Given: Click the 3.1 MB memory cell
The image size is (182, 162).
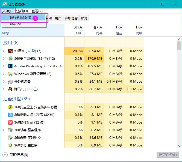Looking at the screenshot, I should (x=94, y=115).
